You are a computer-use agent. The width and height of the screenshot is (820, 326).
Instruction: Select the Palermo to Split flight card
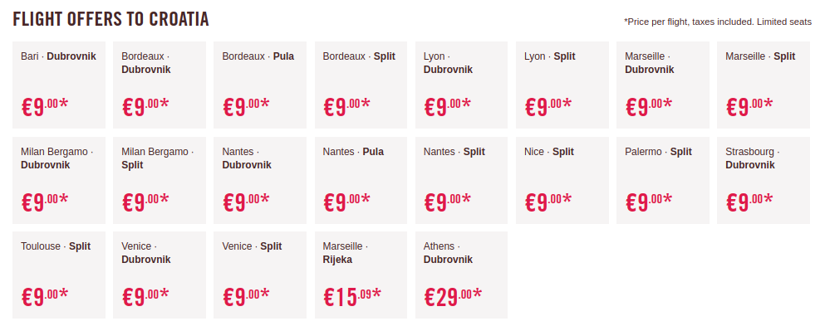click(x=663, y=180)
